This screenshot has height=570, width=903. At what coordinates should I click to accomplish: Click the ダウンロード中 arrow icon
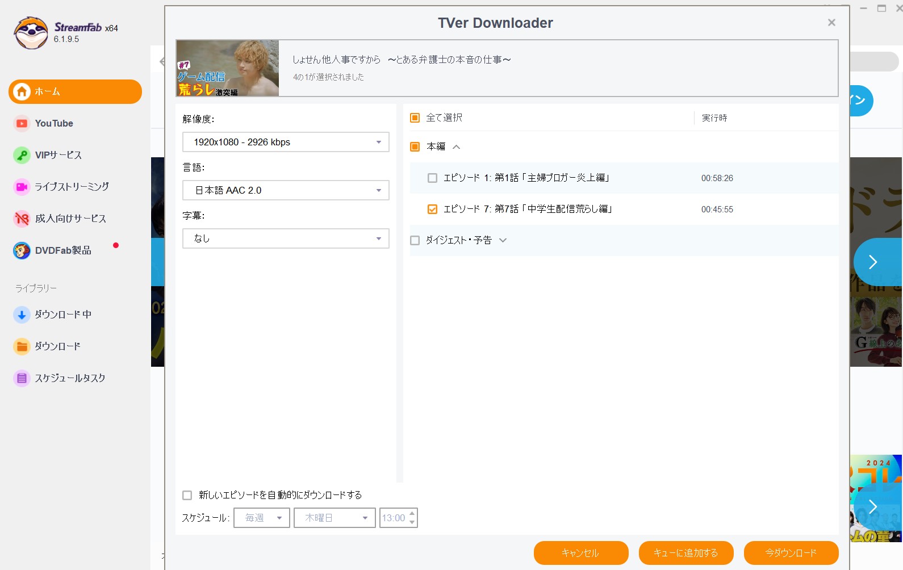coord(22,315)
